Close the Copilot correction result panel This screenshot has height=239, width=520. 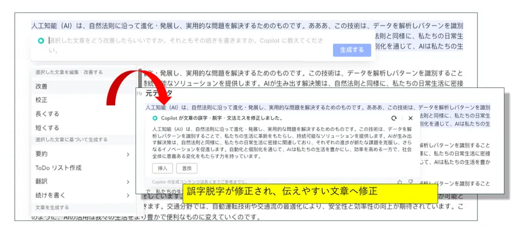410,118
